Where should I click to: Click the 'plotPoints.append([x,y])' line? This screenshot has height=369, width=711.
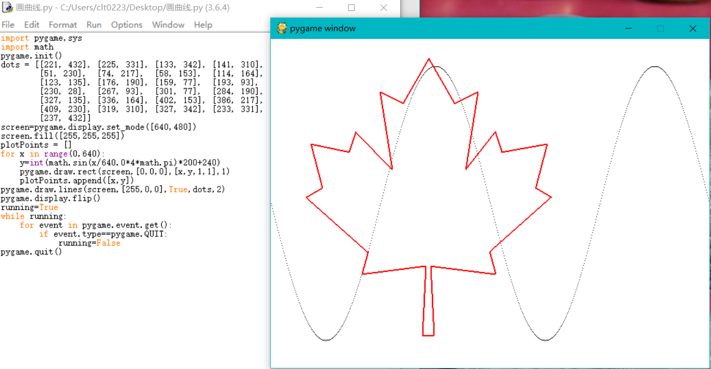click(x=77, y=180)
